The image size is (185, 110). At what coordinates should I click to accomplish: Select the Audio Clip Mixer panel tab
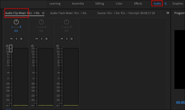click(x=22, y=13)
